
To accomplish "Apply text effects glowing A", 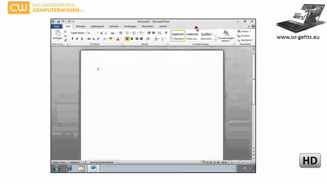I will [x=104, y=39].
